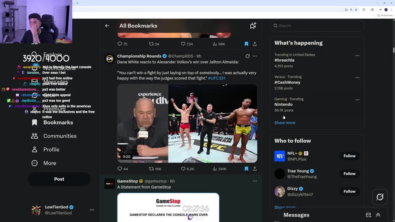Open the @gamestop handle link
This screenshot has height=222, width=395.
click(156, 181)
